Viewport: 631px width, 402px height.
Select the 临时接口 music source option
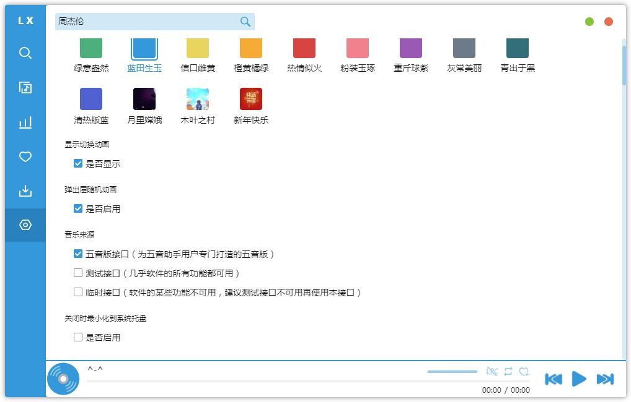point(78,292)
